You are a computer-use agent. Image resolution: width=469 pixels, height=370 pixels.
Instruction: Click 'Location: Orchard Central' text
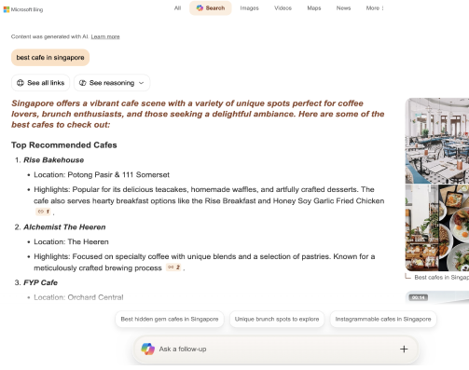(78, 297)
